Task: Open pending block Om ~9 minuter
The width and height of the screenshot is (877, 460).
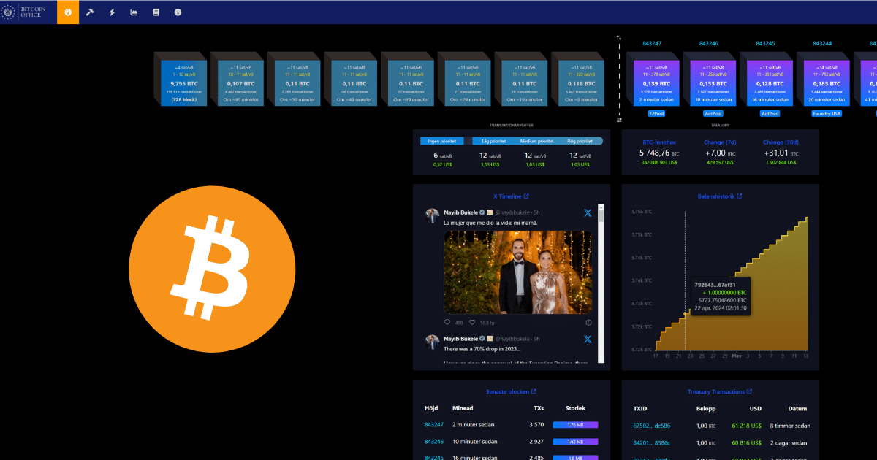Action: coord(581,83)
